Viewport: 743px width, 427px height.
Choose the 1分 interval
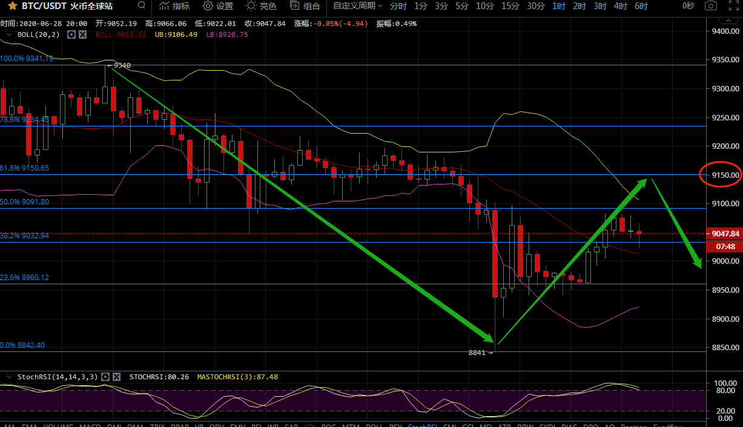coord(420,6)
